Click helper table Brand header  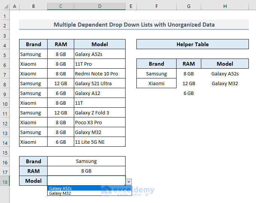pos(156,63)
